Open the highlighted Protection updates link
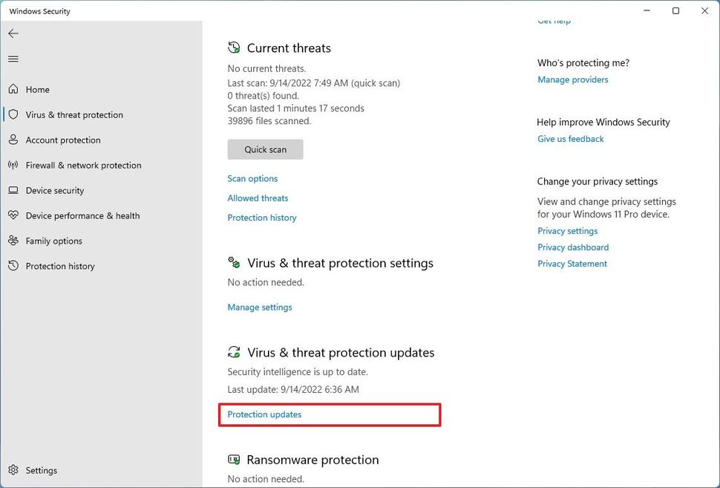The image size is (720, 488). [264, 414]
